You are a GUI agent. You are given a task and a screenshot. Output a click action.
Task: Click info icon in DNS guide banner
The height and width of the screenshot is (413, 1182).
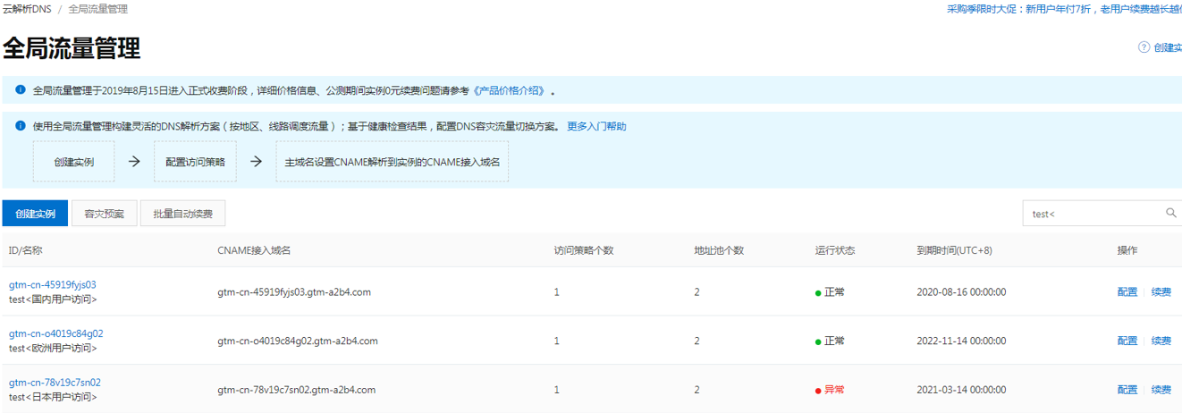click(x=21, y=126)
